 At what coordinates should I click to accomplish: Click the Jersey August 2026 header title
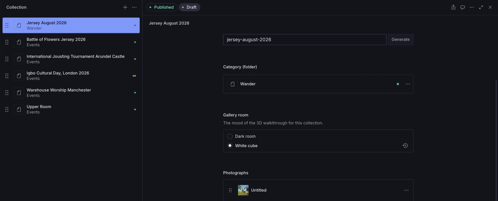click(169, 23)
